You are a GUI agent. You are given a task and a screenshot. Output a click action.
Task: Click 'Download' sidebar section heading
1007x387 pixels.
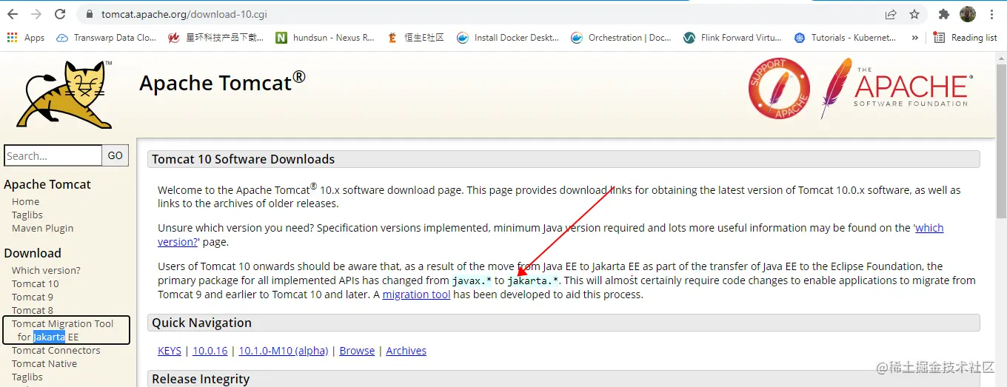click(x=33, y=253)
